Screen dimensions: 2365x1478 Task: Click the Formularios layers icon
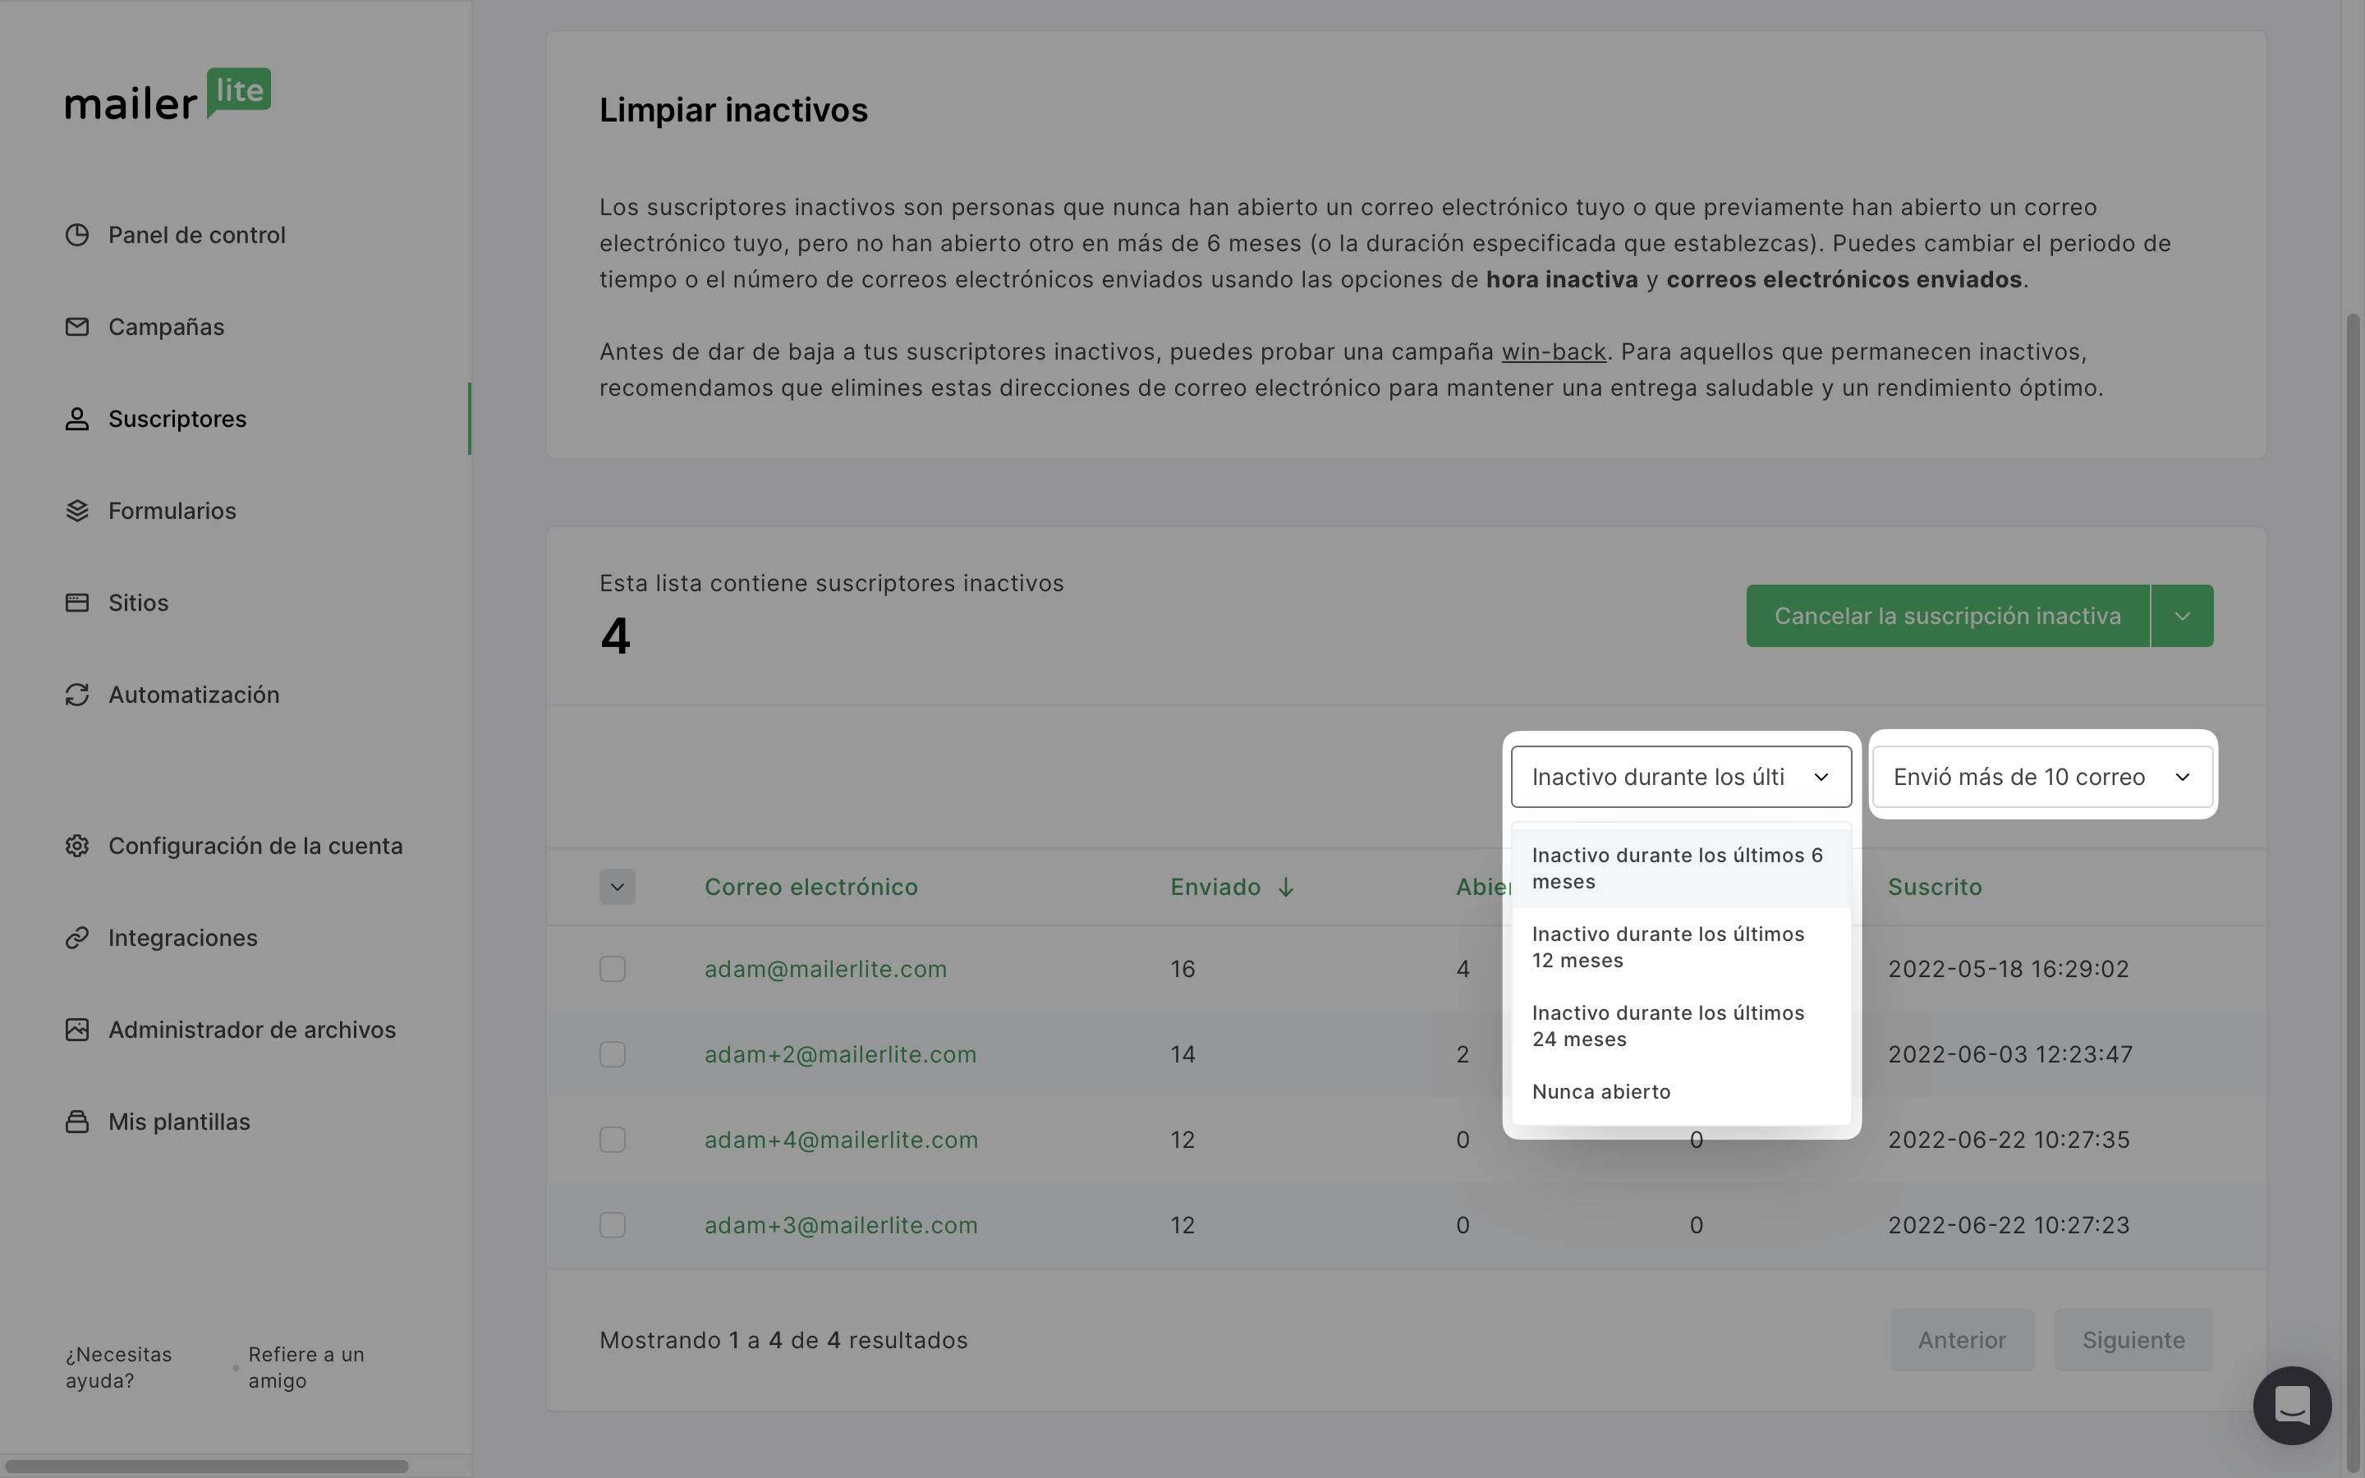[x=77, y=510]
